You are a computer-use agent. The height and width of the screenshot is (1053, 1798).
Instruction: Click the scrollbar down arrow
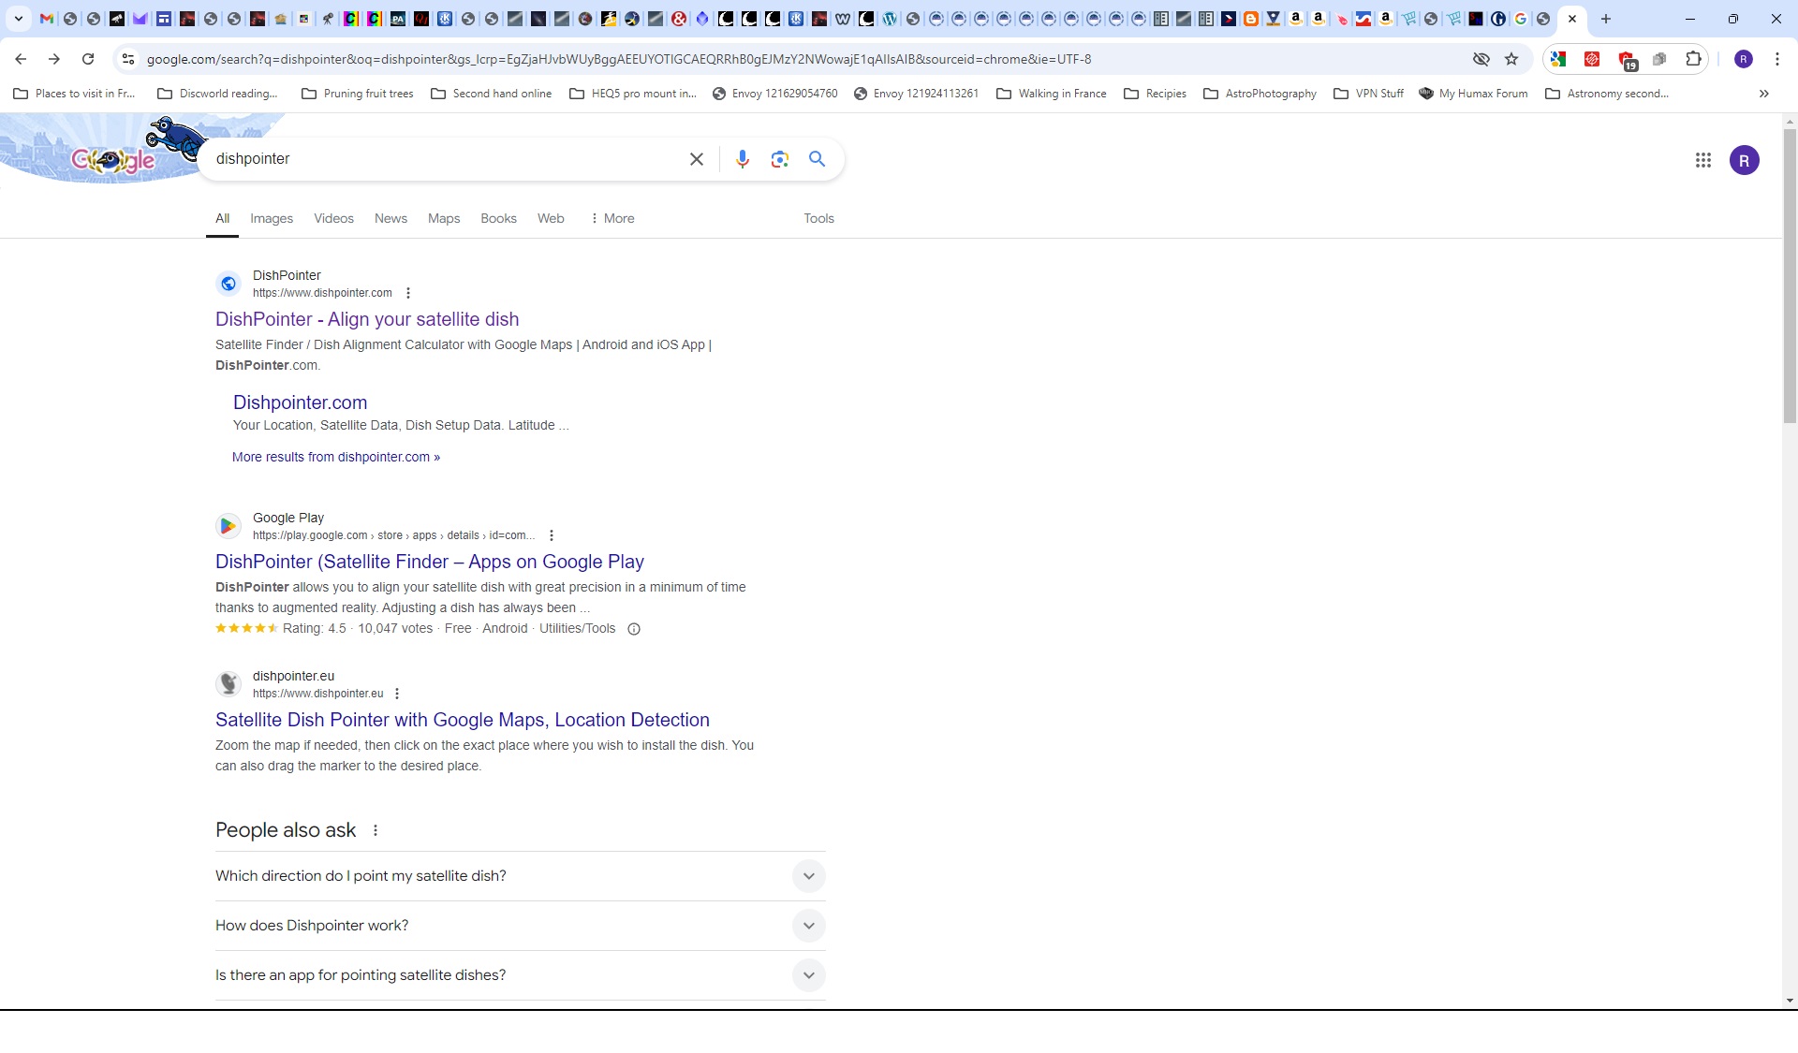(x=1790, y=1001)
